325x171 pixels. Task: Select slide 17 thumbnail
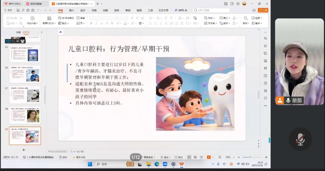click(25, 95)
